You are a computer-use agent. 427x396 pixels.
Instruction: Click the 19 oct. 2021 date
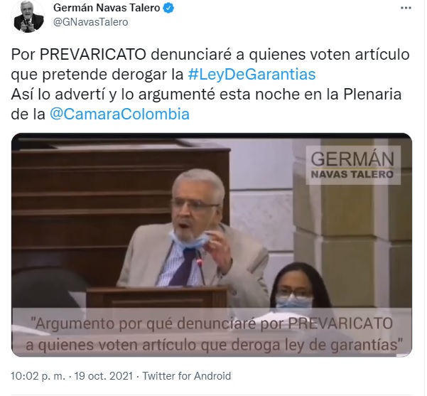click(104, 376)
